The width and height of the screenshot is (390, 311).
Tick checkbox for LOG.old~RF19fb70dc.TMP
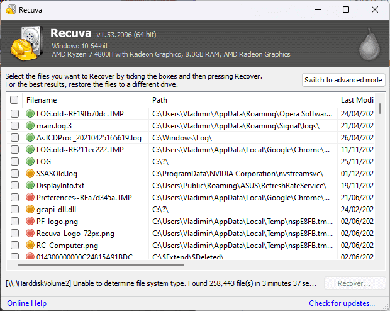click(14, 113)
